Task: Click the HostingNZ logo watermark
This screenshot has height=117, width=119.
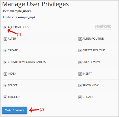Action: click(103, 27)
